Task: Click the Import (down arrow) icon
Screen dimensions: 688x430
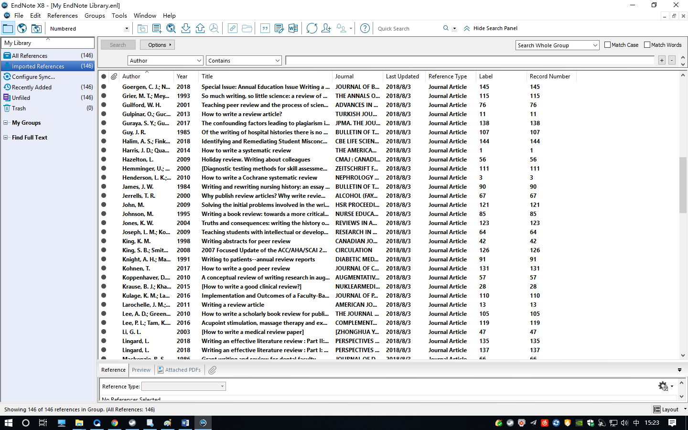Action: click(x=186, y=28)
